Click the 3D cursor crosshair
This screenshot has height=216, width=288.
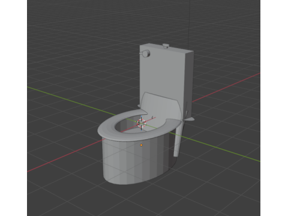pos(142,123)
